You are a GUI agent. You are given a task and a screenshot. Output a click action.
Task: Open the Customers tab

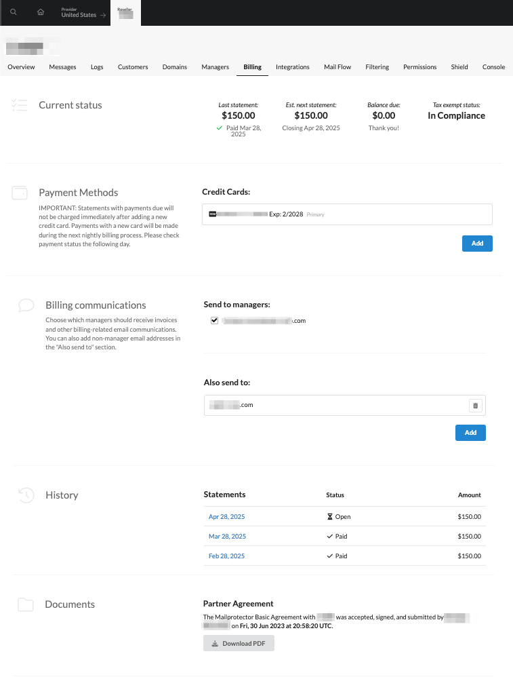(133, 67)
